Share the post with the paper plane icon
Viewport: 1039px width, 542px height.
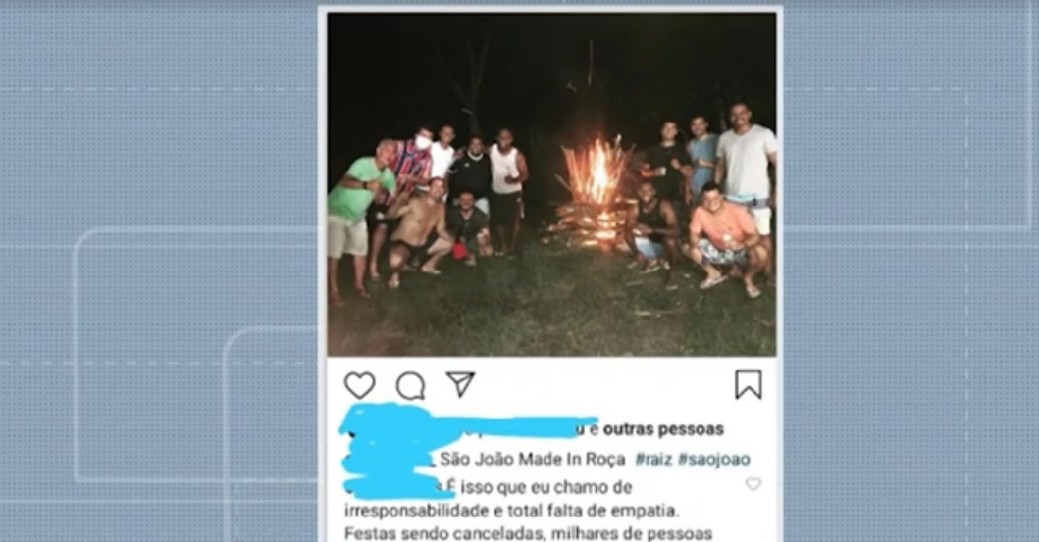tap(460, 384)
